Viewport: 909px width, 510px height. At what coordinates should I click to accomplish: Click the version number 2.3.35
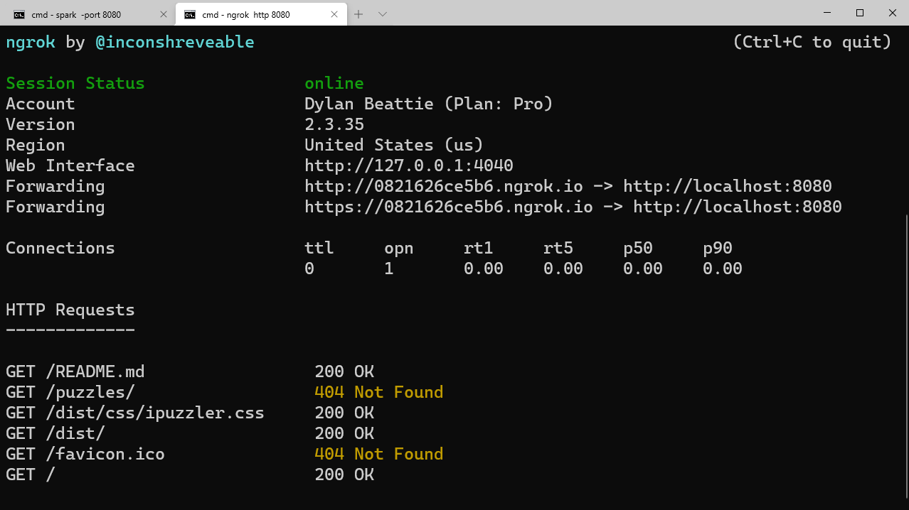click(x=334, y=124)
